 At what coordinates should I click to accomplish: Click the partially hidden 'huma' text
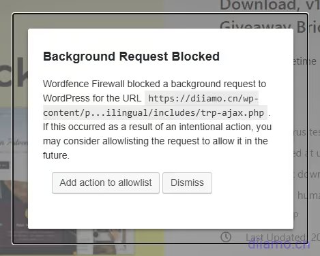308,195
